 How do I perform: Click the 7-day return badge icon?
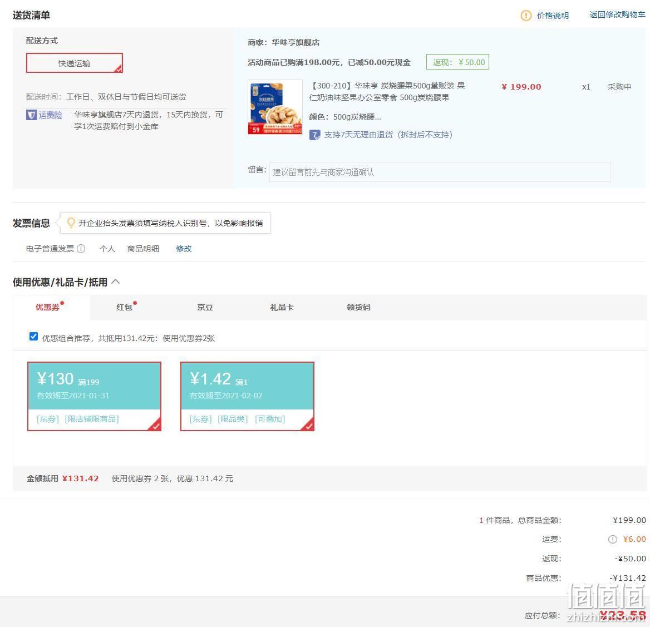click(314, 135)
